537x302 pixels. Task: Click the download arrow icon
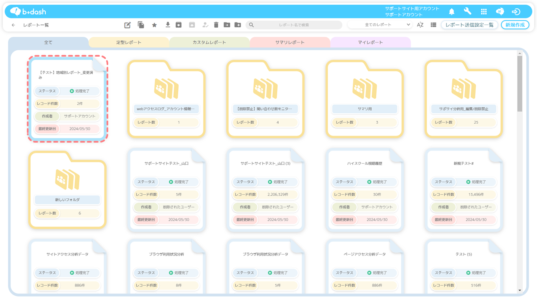coord(168,25)
